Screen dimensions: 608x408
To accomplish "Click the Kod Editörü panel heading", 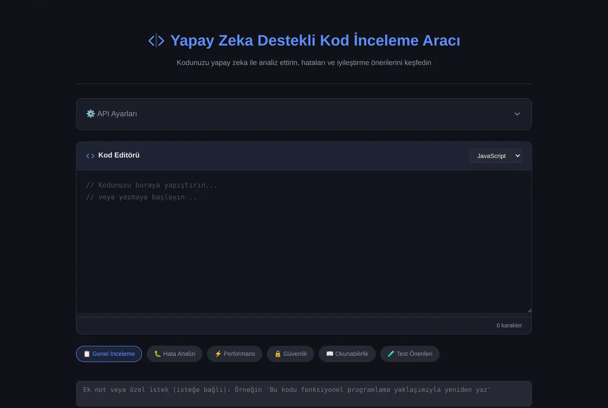I will 119,155.
